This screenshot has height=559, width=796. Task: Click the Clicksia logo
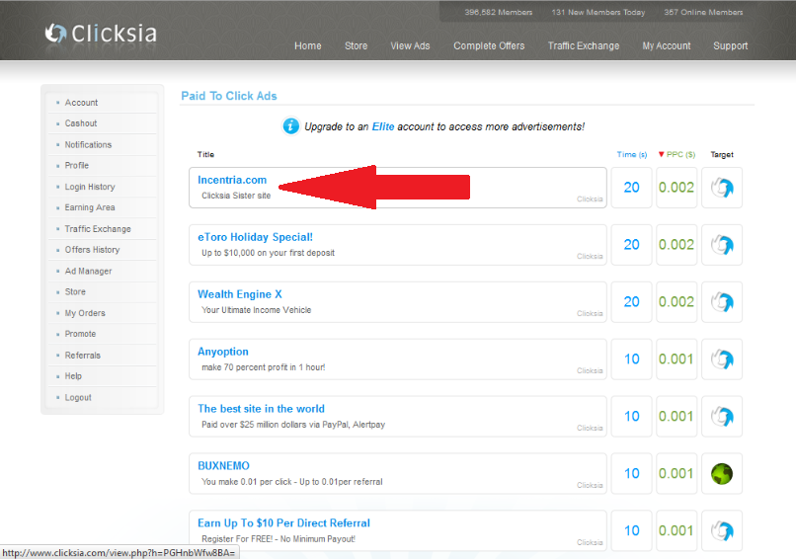click(101, 34)
